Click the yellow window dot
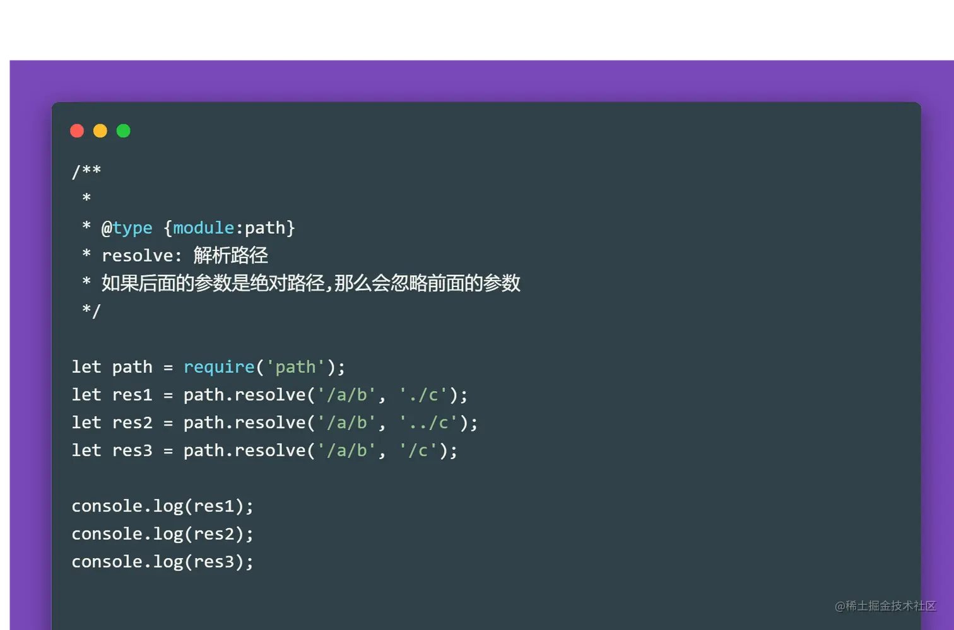Viewport: 954px width, 630px height. (x=100, y=131)
